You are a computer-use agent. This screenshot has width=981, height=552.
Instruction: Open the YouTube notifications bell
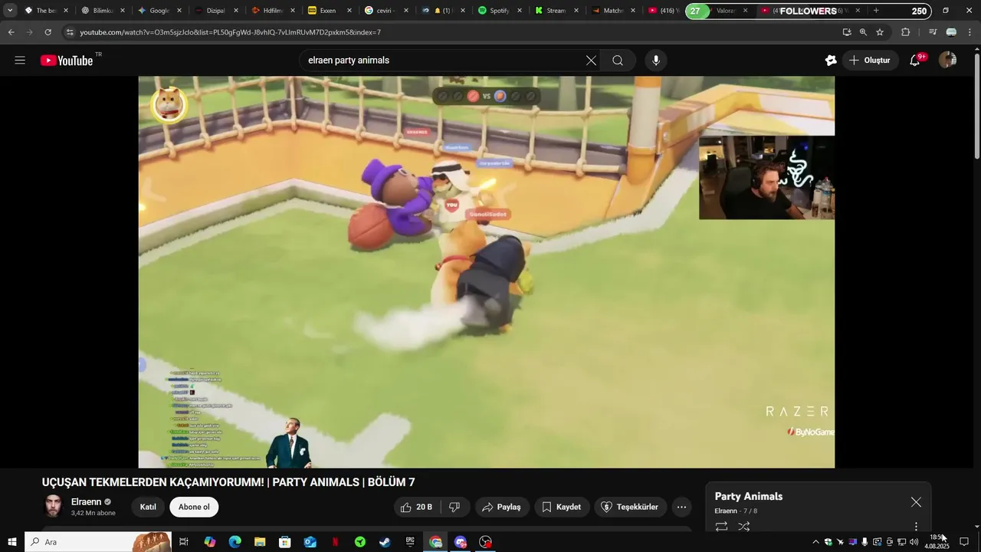pyautogui.click(x=915, y=61)
